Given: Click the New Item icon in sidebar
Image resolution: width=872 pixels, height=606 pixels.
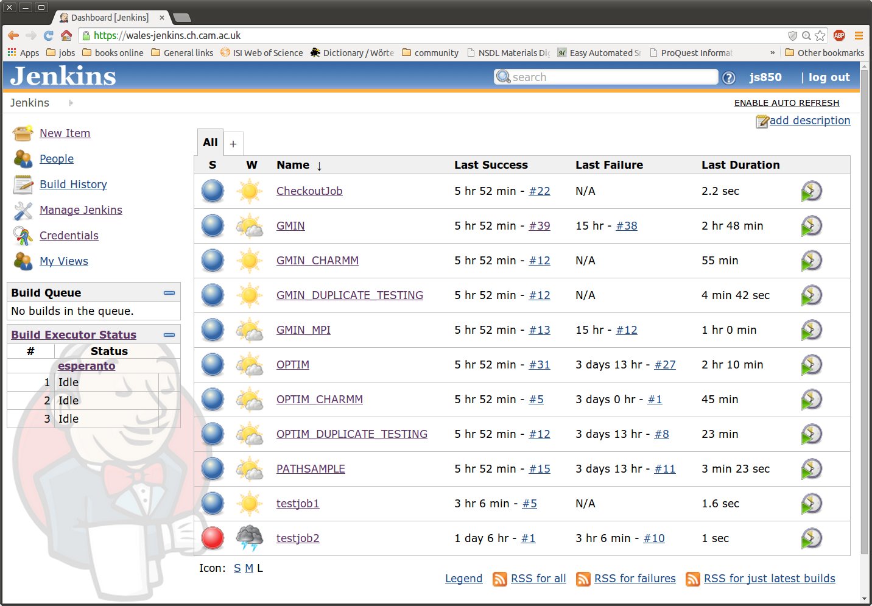Looking at the screenshot, I should (x=23, y=133).
